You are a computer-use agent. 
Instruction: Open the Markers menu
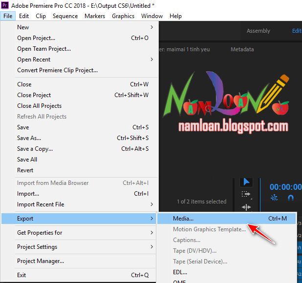point(95,16)
